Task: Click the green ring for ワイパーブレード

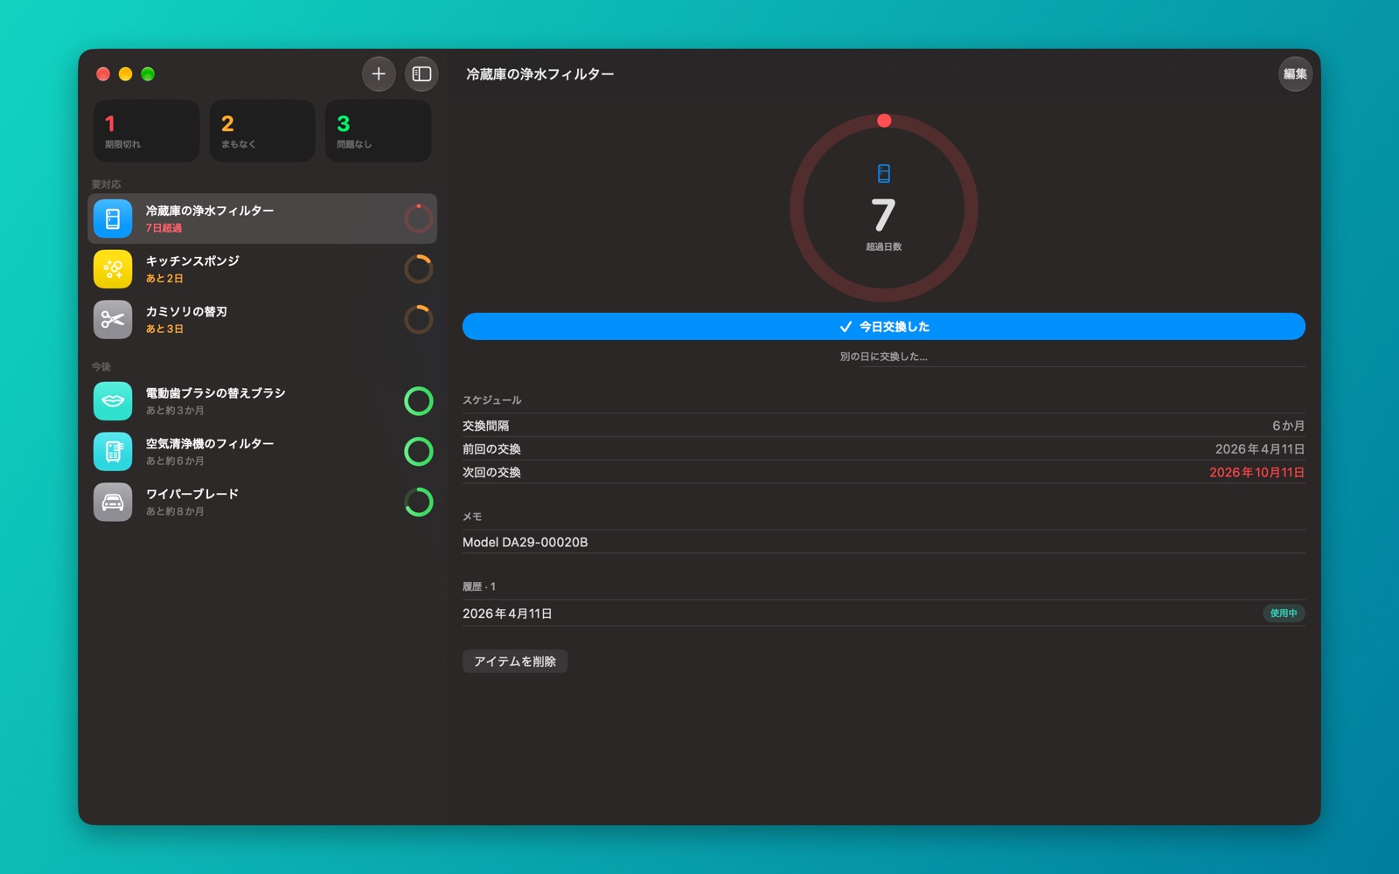Action: click(x=419, y=503)
